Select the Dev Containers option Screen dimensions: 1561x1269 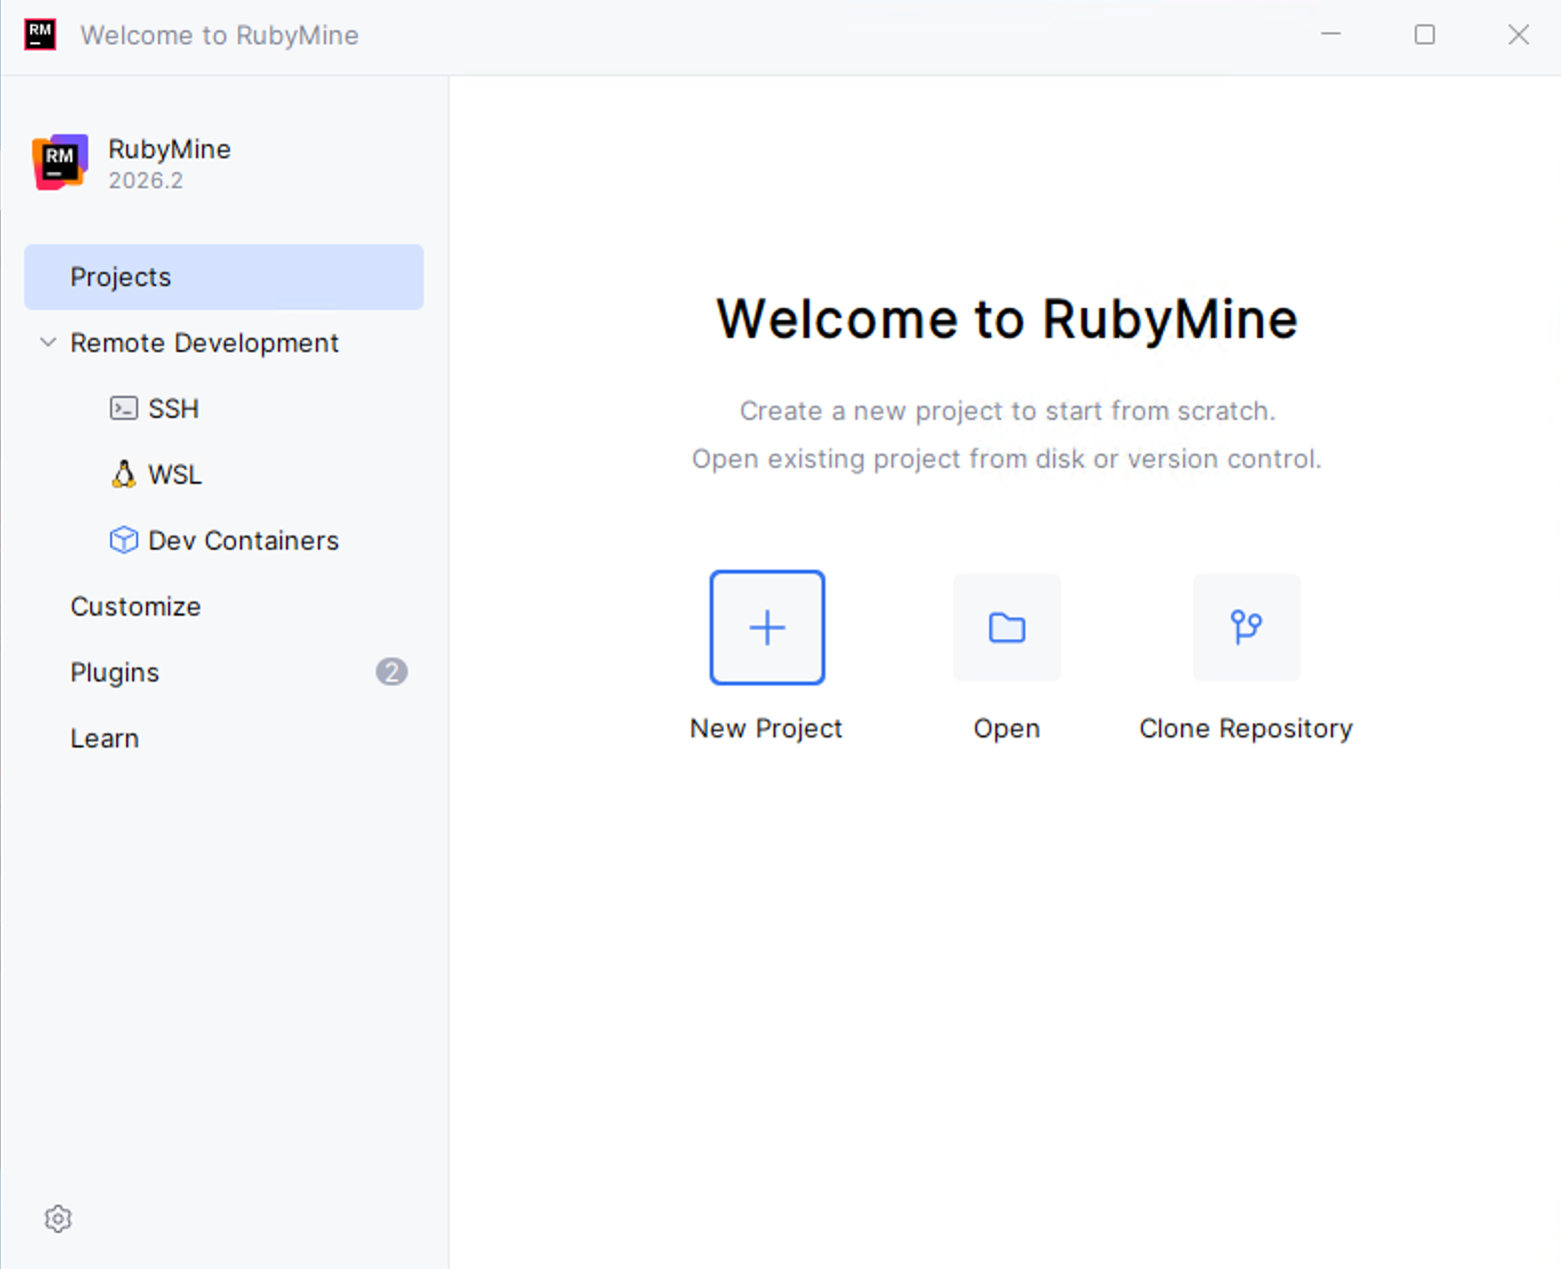[224, 541]
